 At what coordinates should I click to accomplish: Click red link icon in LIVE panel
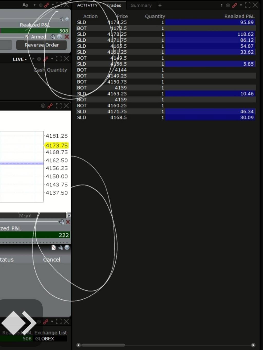tap(46, 59)
